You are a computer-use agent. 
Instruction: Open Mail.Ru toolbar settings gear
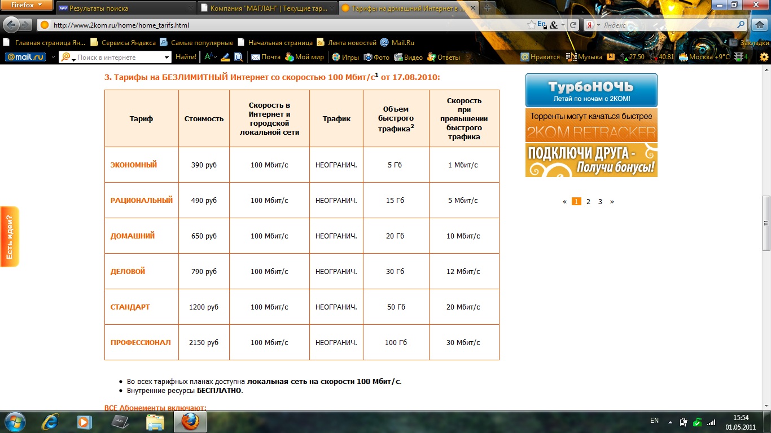764,57
